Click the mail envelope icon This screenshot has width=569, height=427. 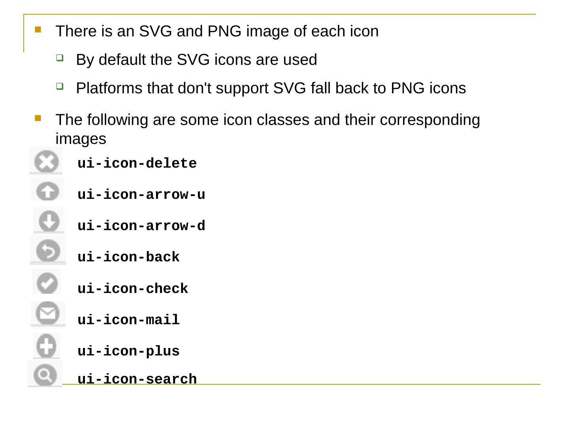[48, 314]
